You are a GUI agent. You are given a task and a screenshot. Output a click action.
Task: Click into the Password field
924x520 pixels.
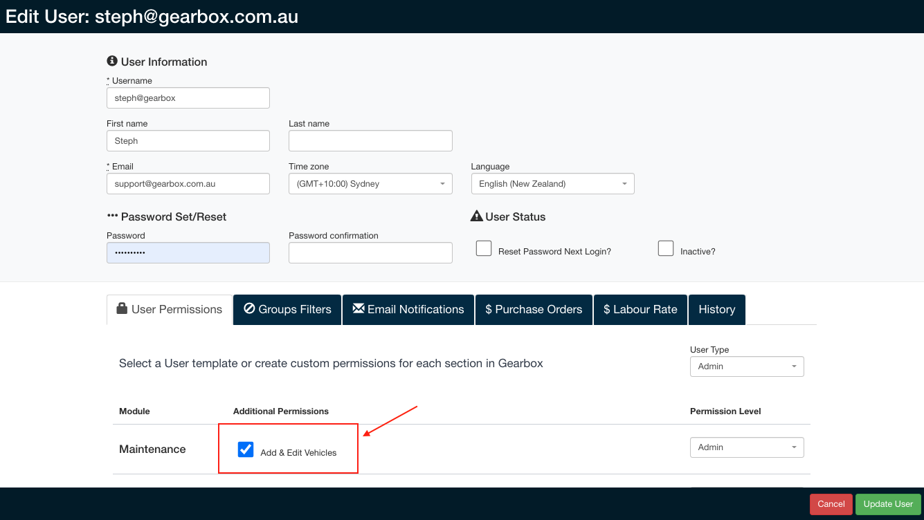[x=188, y=253]
